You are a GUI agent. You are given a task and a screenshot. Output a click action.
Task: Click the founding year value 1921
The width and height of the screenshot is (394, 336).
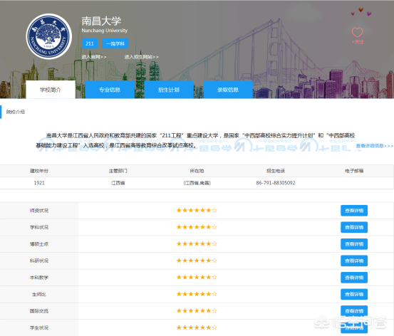coord(39,183)
